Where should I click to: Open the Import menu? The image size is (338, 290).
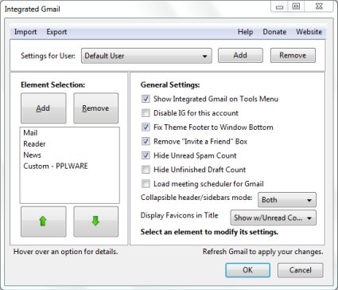pyautogui.click(x=25, y=32)
